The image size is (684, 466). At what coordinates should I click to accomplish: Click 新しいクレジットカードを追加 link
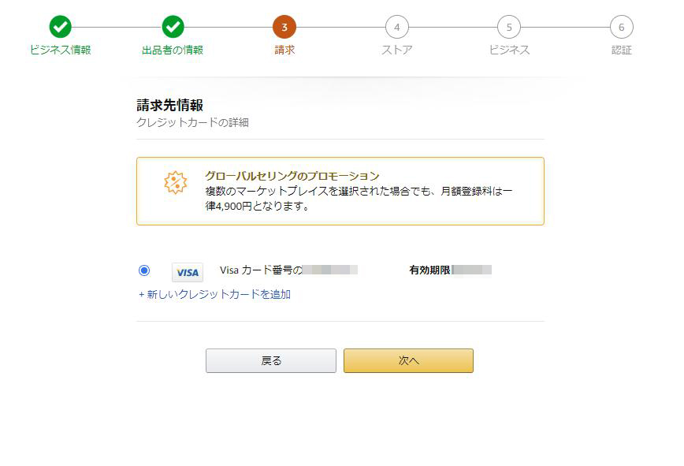[214, 295]
